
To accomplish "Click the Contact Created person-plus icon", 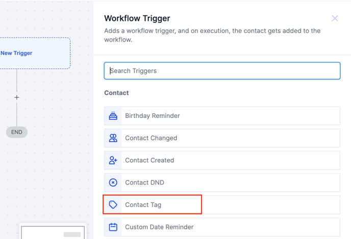I will point(113,160).
